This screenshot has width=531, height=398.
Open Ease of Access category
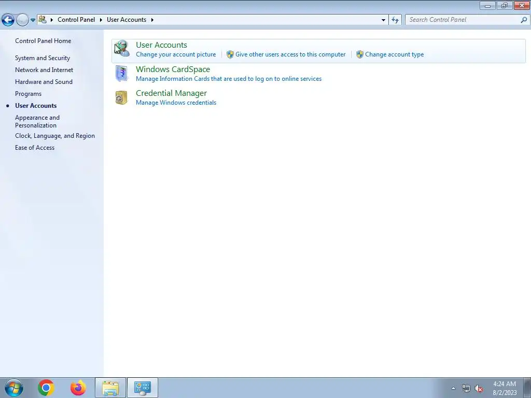point(35,148)
